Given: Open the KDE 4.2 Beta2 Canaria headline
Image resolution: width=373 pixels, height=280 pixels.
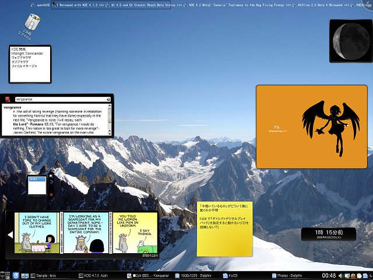Looking at the screenshot, I should (x=237, y=5).
